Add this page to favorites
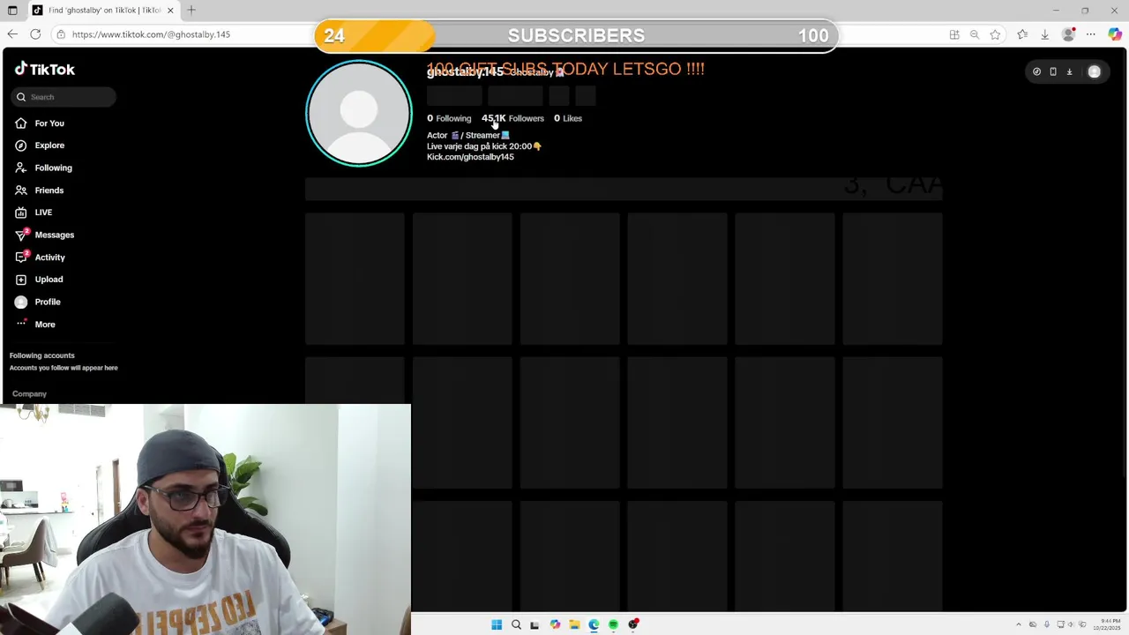The image size is (1129, 635). (995, 34)
